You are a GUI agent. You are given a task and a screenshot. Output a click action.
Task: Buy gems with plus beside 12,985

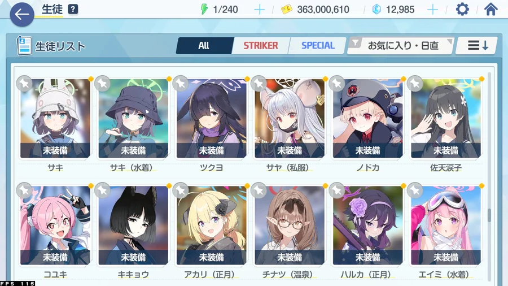coord(432,10)
